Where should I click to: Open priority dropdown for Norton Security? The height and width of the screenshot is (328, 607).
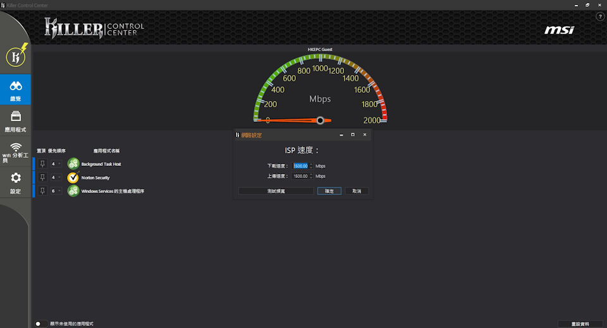pyautogui.click(x=56, y=177)
